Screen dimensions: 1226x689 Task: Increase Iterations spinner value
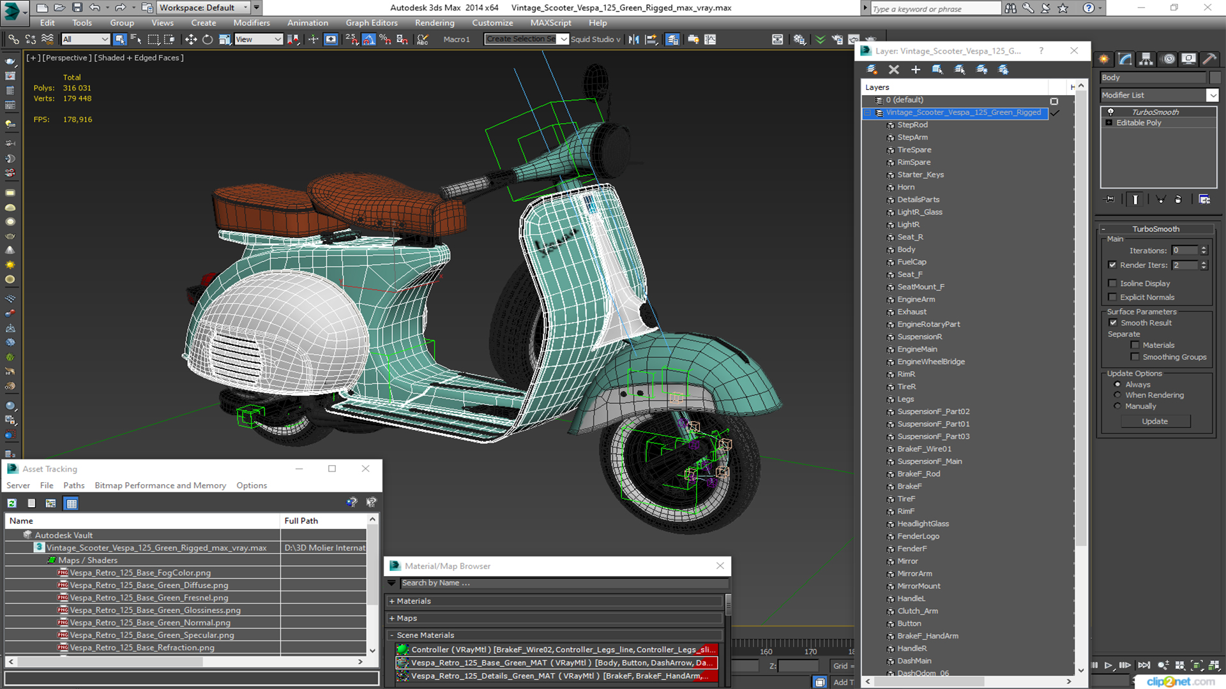(1204, 248)
